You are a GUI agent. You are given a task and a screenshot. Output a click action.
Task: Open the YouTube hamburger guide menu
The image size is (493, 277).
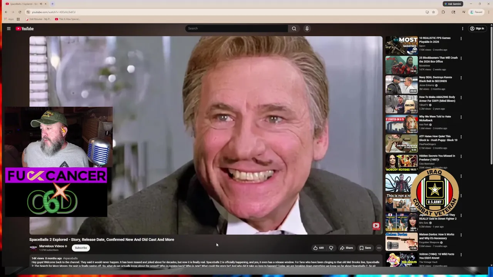[8, 28]
